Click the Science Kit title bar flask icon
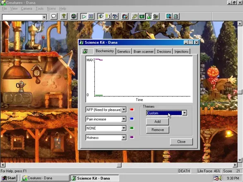Screen dimensions: 243x182 (x=82, y=42)
